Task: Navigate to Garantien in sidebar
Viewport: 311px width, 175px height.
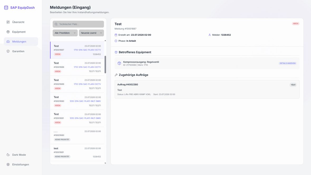Action: coord(21,51)
